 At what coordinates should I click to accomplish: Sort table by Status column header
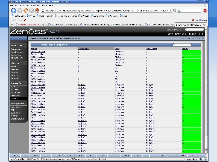click(x=185, y=48)
